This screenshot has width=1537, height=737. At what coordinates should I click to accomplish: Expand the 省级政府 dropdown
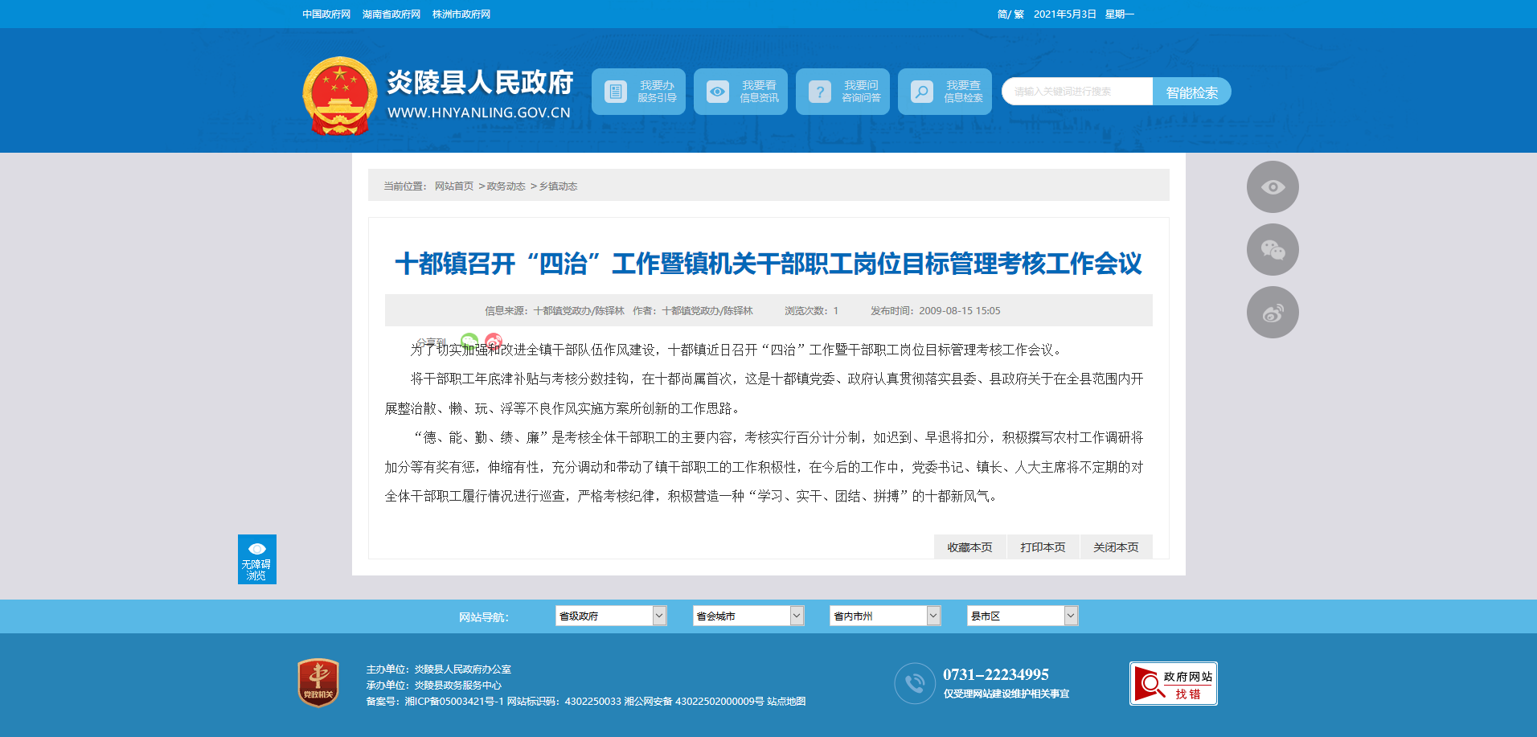pyautogui.click(x=611, y=616)
